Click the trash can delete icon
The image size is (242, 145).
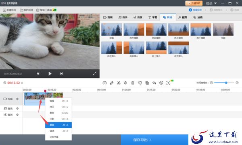133,83
